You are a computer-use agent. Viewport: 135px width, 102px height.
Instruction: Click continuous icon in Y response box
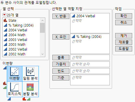73,16
